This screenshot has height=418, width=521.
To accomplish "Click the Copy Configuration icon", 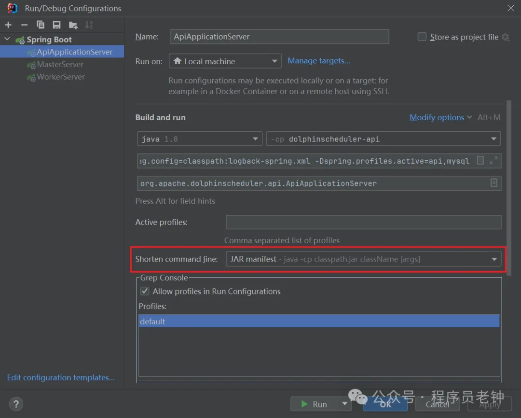I will 41,25.
